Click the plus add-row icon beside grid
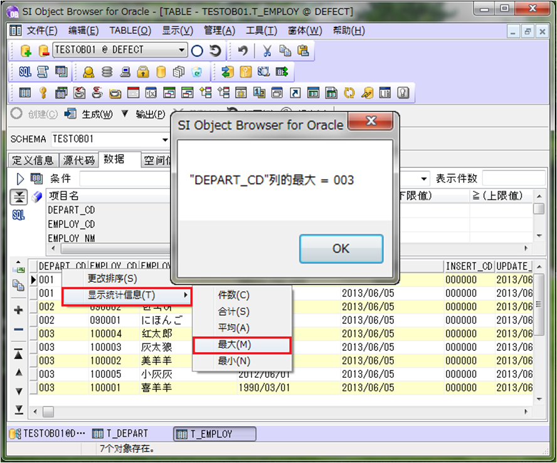The image size is (557, 463). tap(18, 310)
